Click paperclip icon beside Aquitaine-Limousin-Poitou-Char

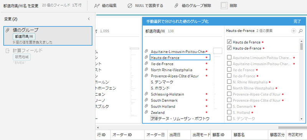point(146,51)
